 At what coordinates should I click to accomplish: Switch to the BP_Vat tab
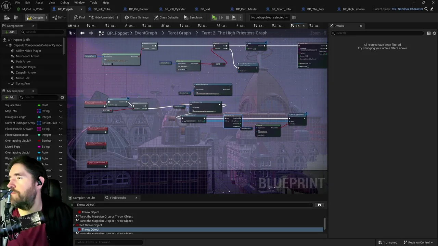[x=205, y=9]
